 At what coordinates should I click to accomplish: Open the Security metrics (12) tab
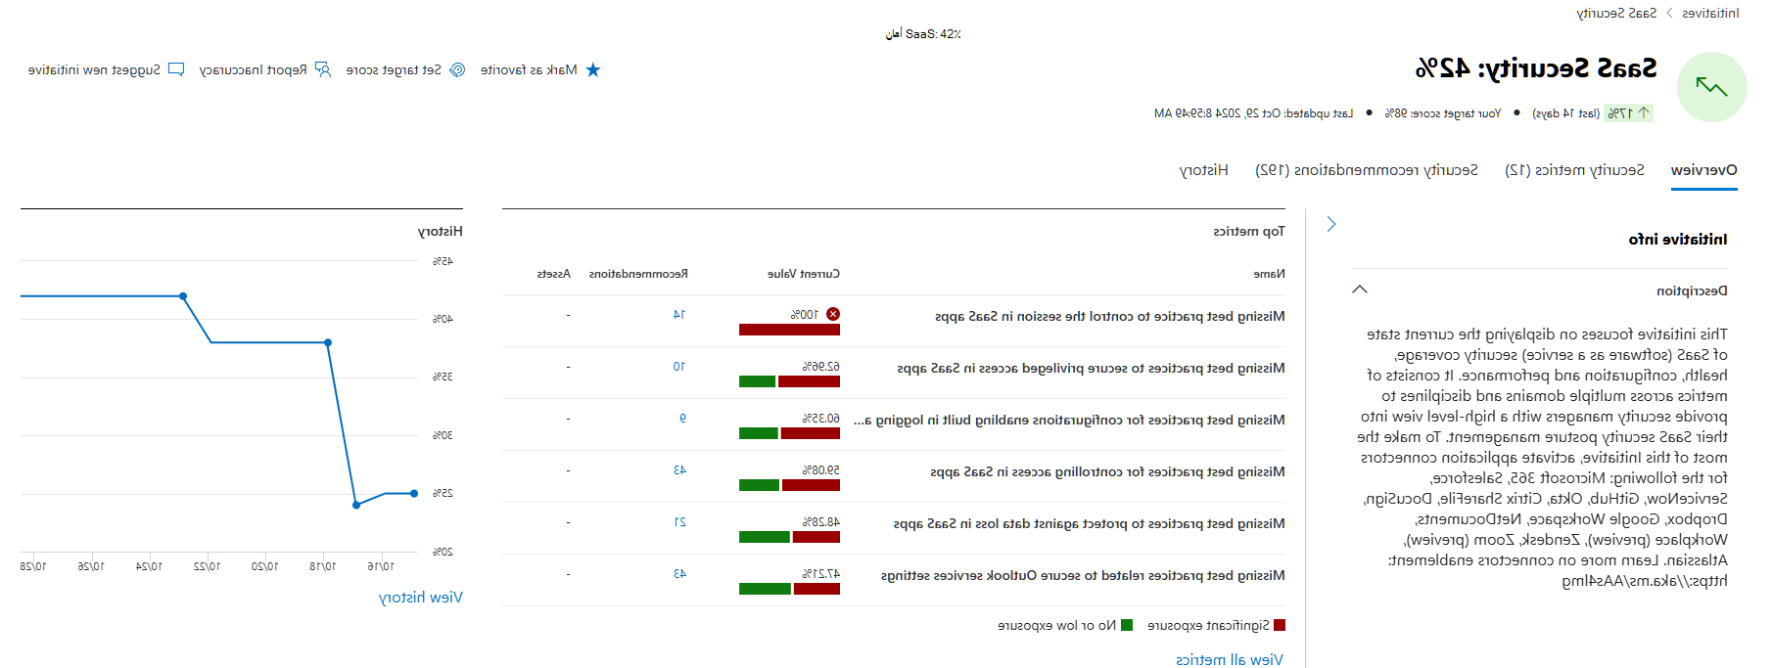click(1574, 170)
